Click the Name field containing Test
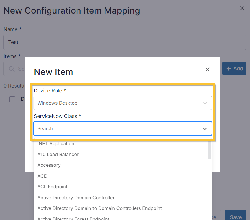250x220 pixels. [125, 42]
